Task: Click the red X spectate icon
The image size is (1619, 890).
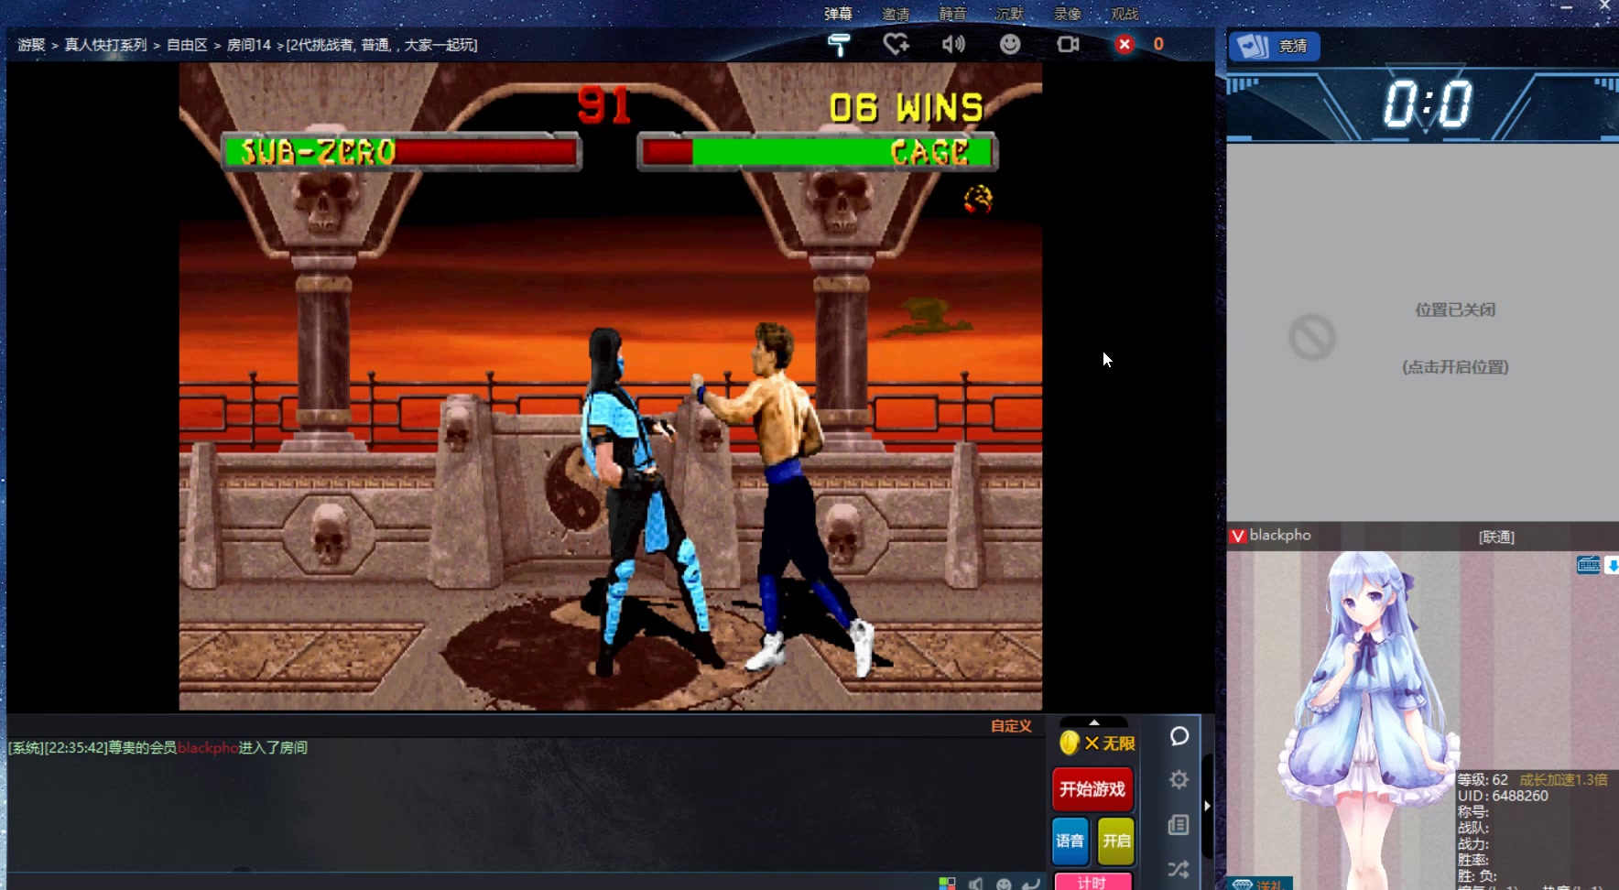Action: pyautogui.click(x=1125, y=44)
